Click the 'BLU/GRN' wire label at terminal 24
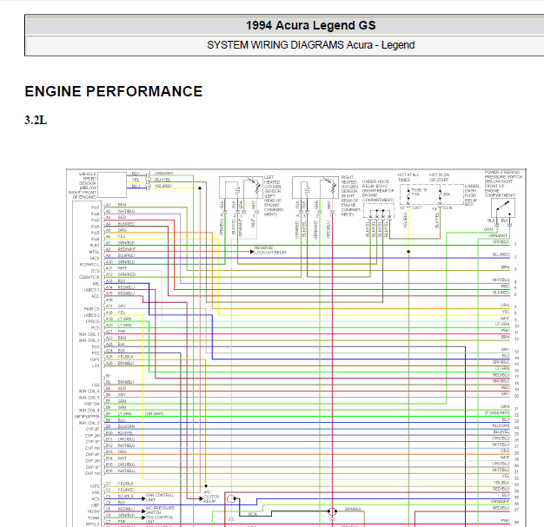Viewport: 544px width, 527px height. 501,425
